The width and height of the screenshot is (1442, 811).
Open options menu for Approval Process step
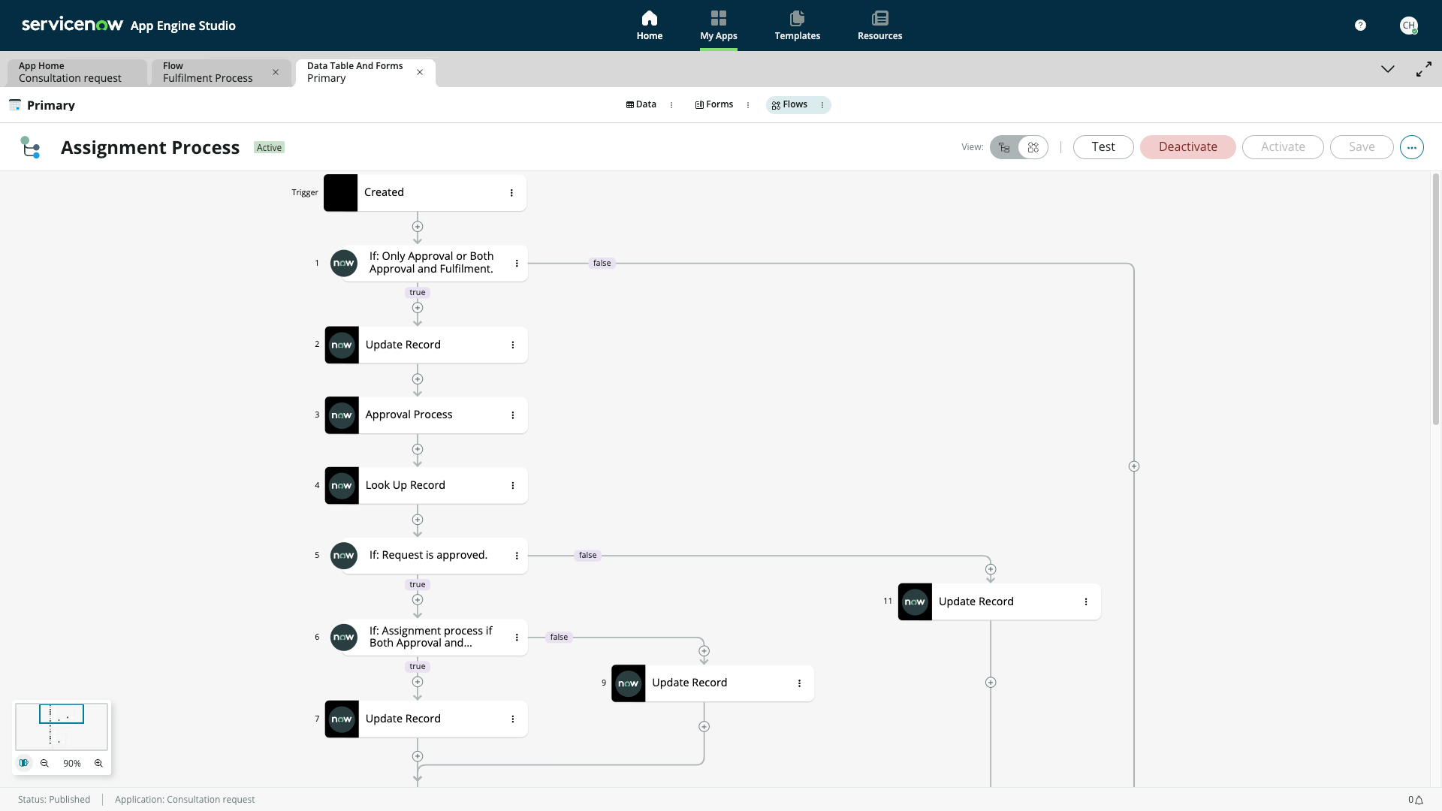pyautogui.click(x=513, y=415)
